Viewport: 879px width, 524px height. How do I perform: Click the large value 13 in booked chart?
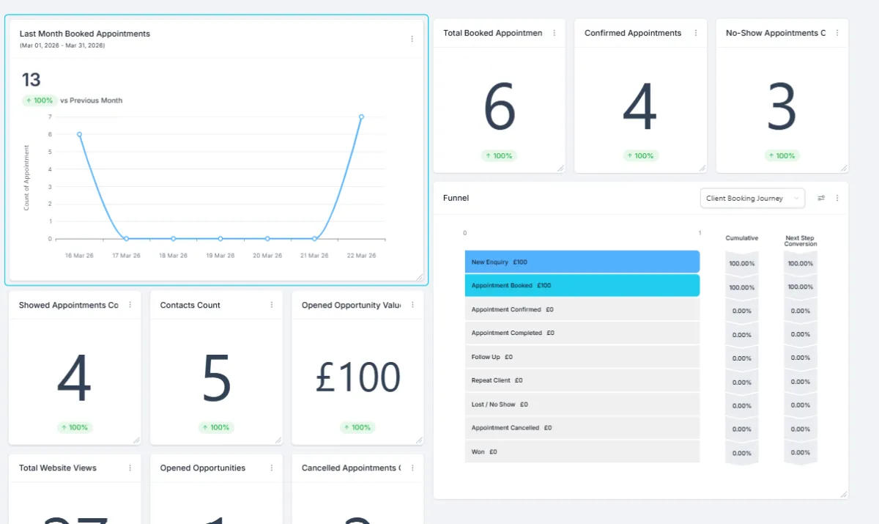click(31, 79)
